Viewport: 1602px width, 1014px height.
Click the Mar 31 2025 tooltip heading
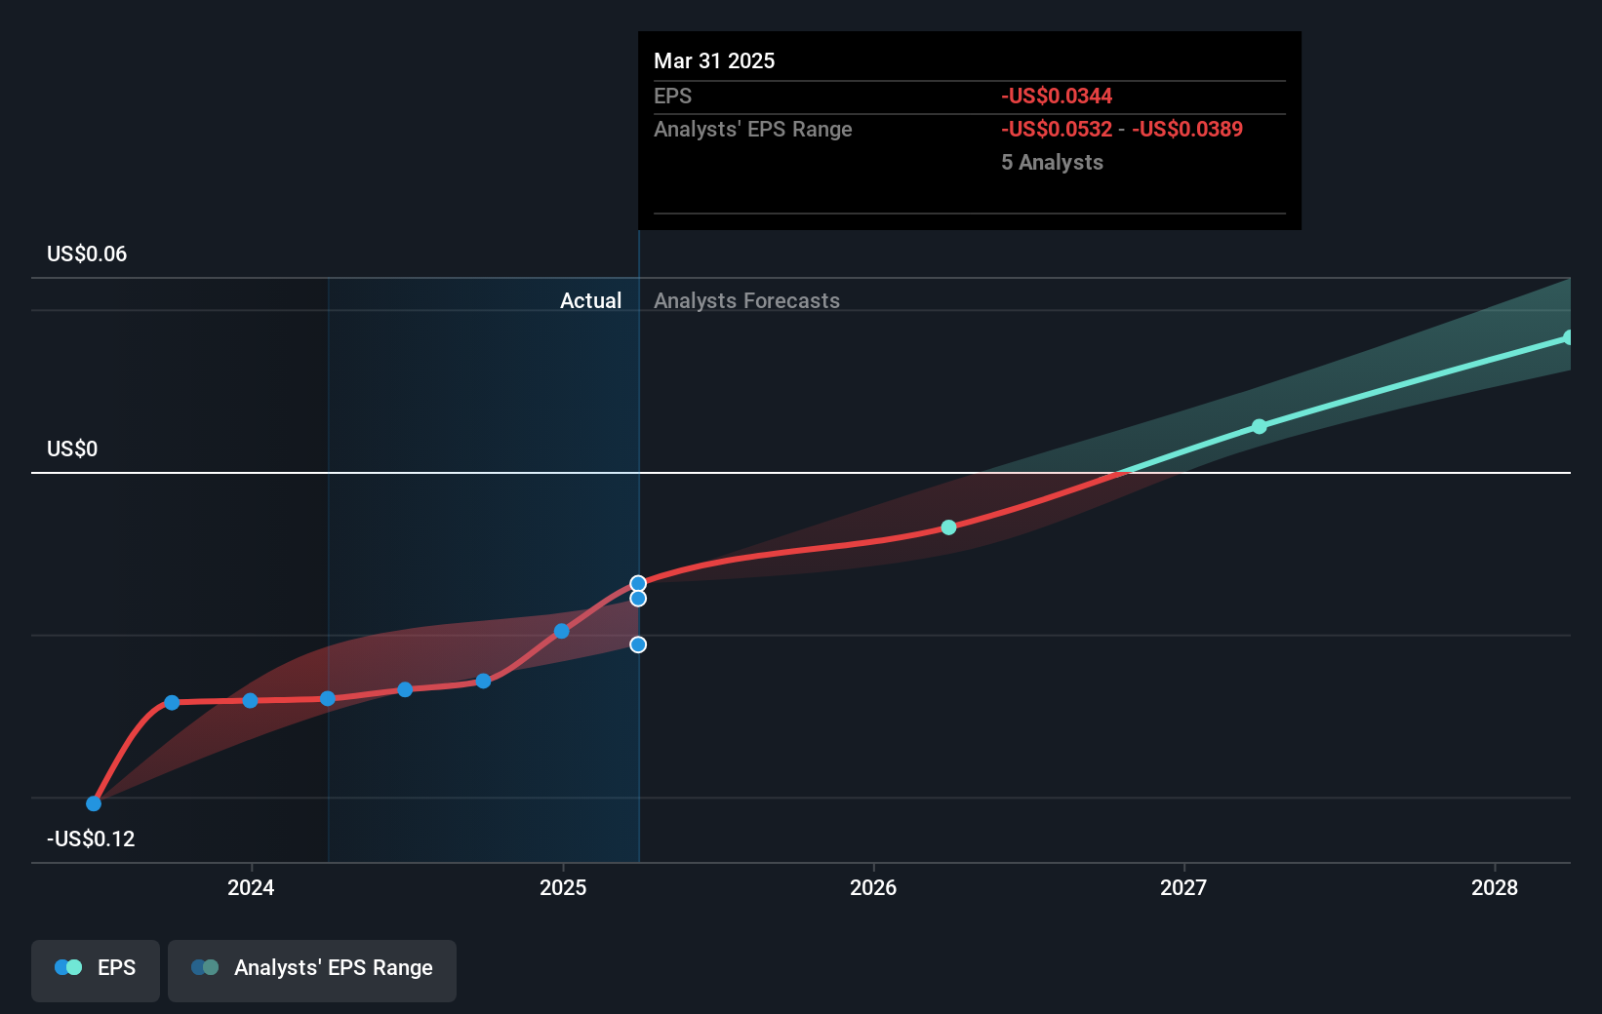[714, 60]
